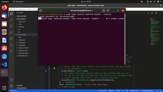Expand the .dart_tool folder
This screenshot has width=163, height=92.
(x=22, y=21)
